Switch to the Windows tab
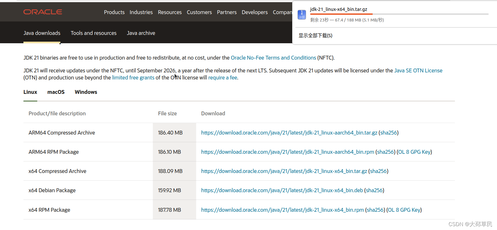 click(x=86, y=92)
